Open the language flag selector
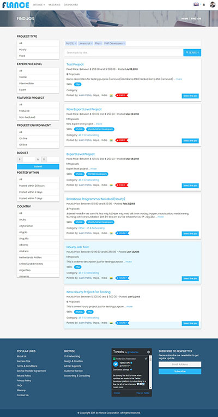 (197, 4)
